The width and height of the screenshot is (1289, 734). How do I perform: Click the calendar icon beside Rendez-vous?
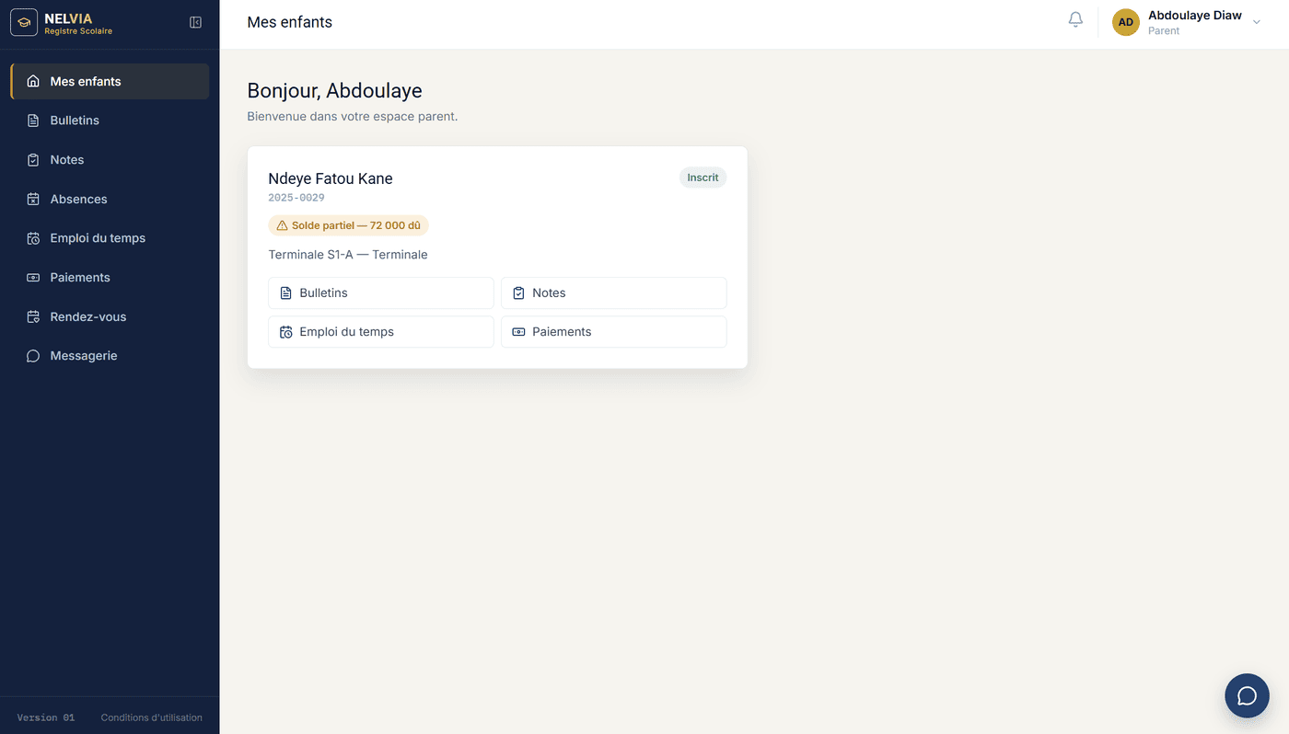(33, 316)
